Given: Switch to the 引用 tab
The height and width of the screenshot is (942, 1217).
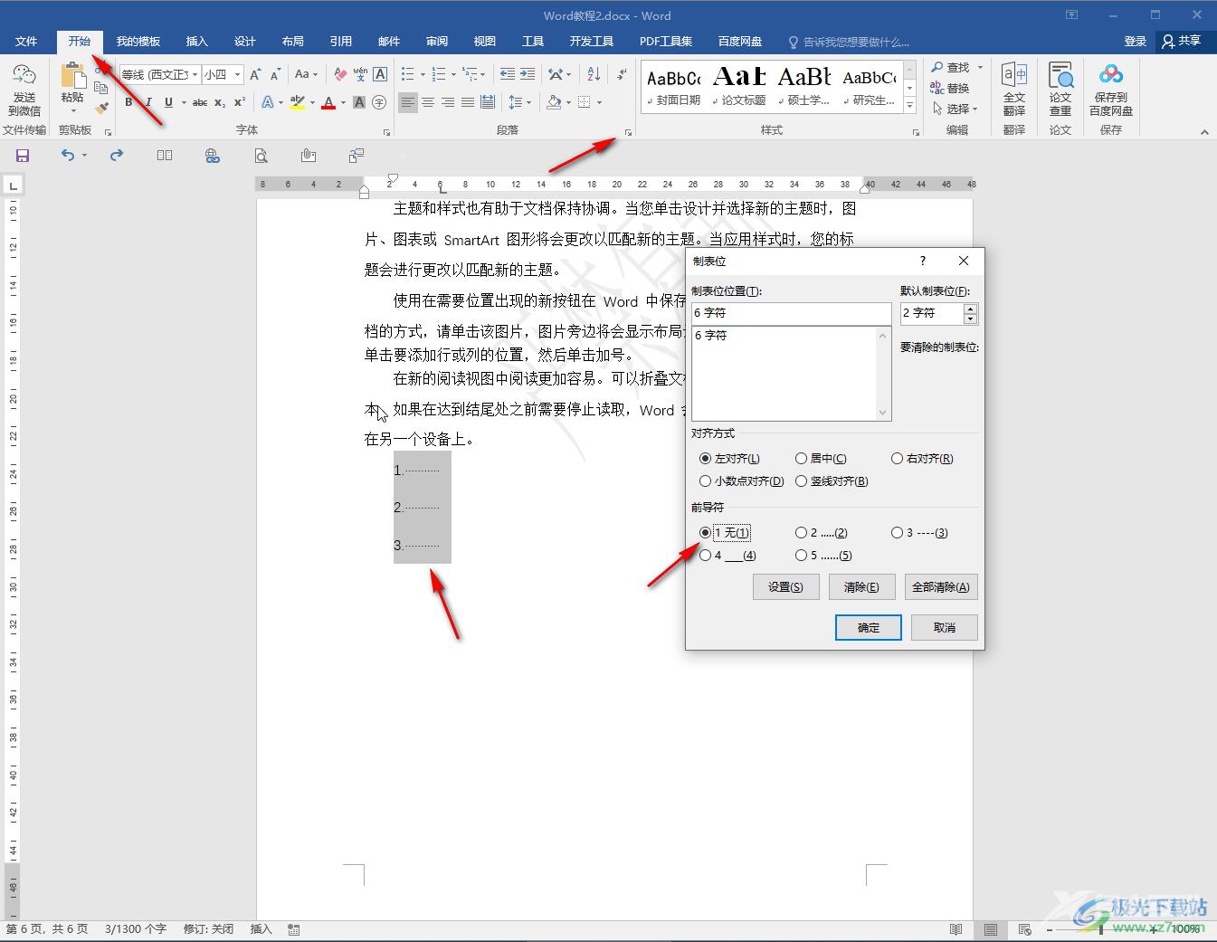Looking at the screenshot, I should coord(340,42).
